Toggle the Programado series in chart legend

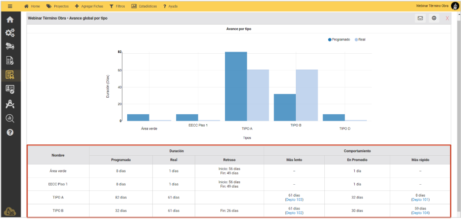point(339,40)
